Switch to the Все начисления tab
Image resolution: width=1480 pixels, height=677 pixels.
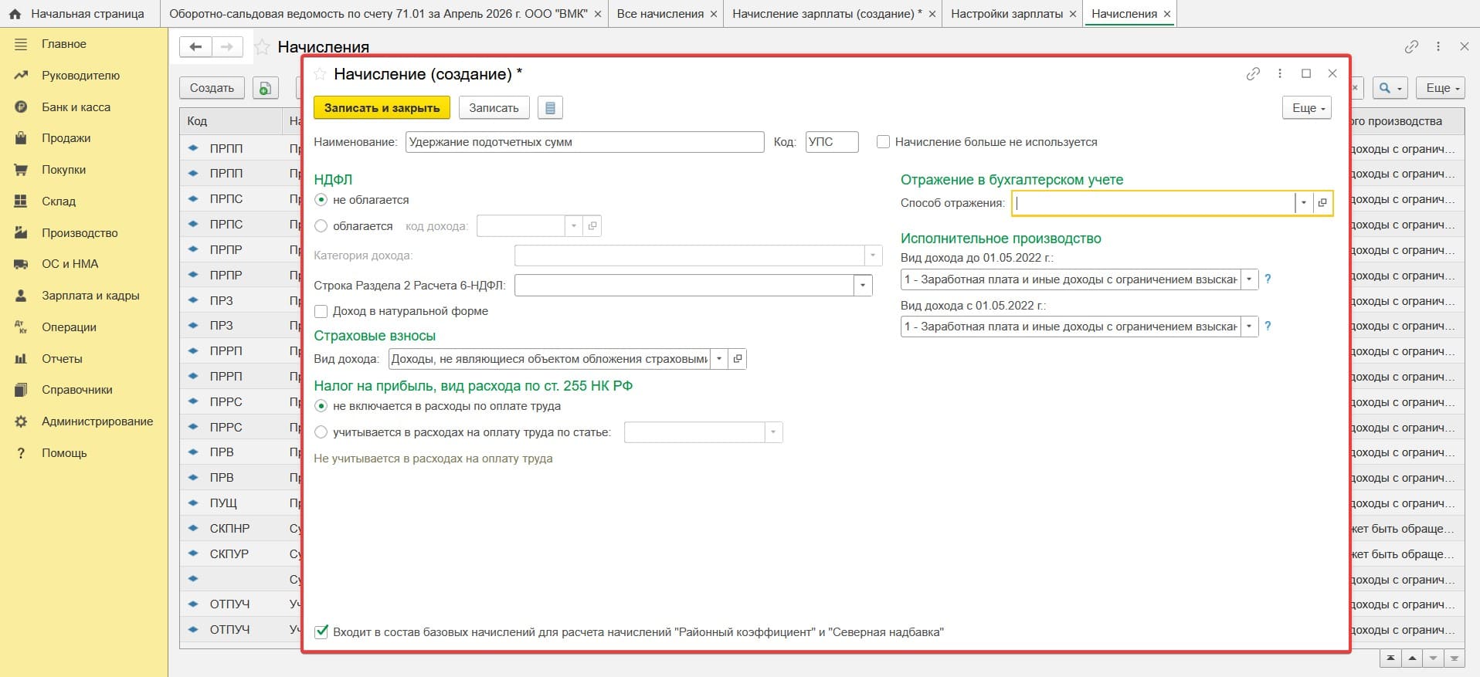[660, 14]
